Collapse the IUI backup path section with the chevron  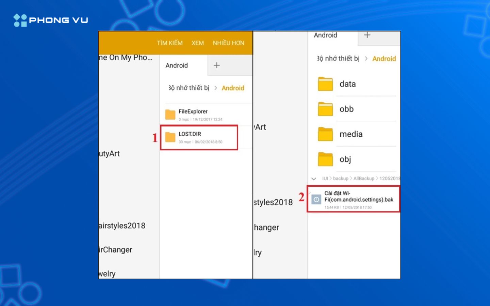click(314, 178)
